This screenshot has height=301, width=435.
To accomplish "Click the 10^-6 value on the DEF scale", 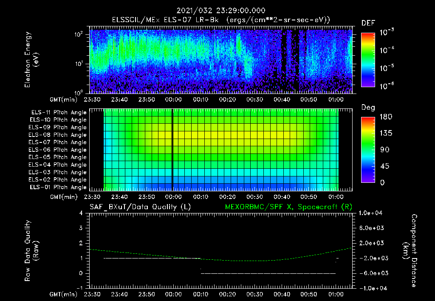I will coord(387,86).
